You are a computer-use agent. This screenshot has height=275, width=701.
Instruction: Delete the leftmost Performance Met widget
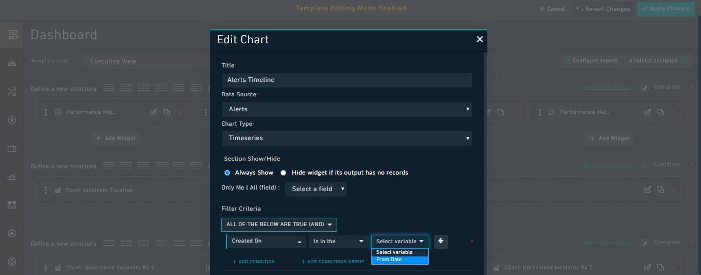click(180, 112)
